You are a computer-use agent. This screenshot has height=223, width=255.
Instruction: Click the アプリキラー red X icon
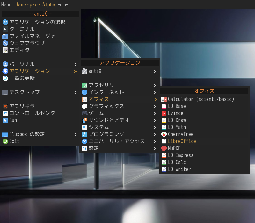point(5,106)
